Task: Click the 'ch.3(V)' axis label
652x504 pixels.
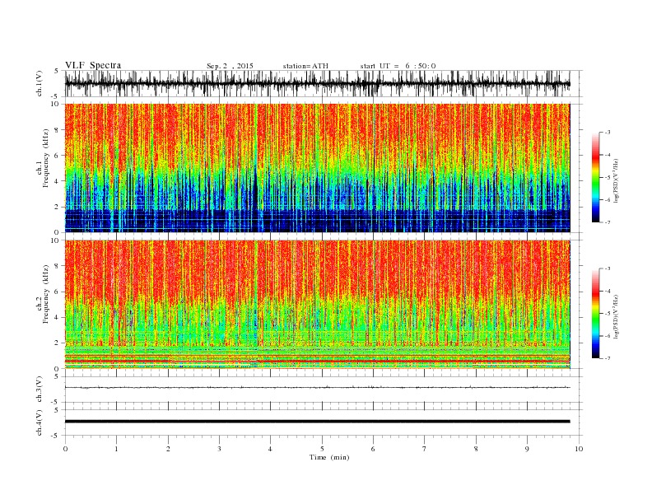Action: [x=40, y=390]
